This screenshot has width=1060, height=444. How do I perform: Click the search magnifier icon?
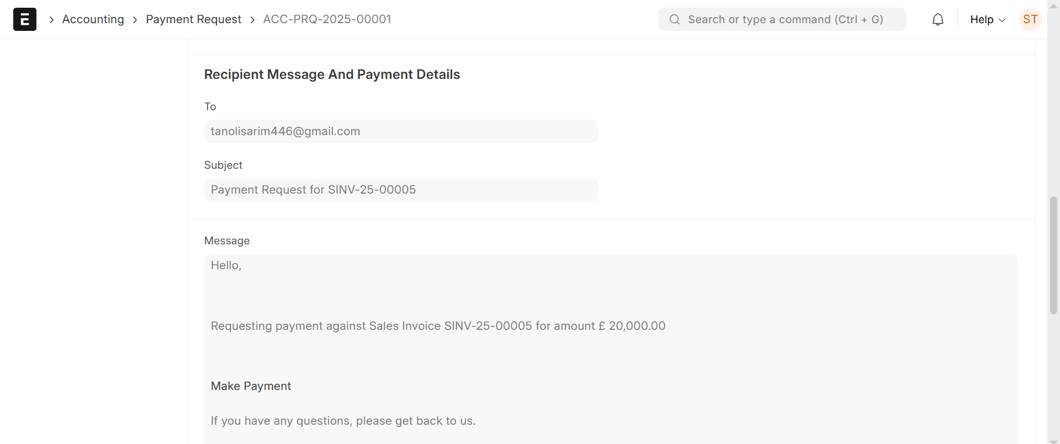tap(674, 20)
